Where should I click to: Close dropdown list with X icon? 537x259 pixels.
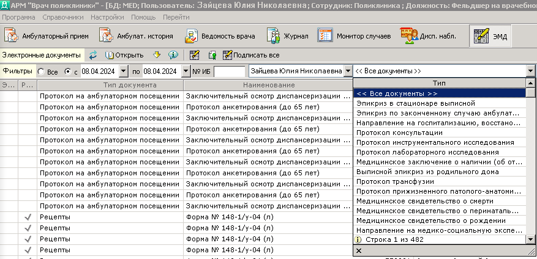pyautogui.click(x=359, y=251)
